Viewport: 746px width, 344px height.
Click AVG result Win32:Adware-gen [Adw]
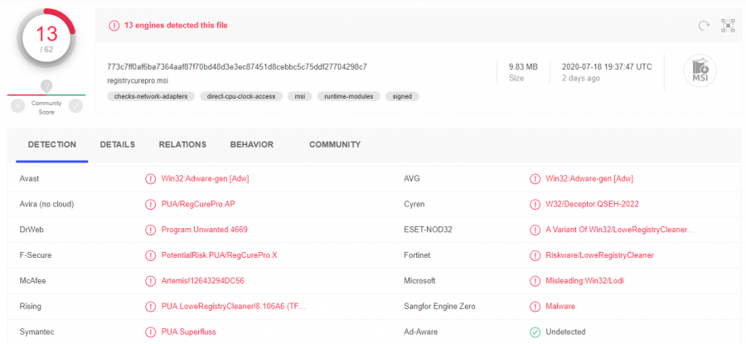(589, 179)
